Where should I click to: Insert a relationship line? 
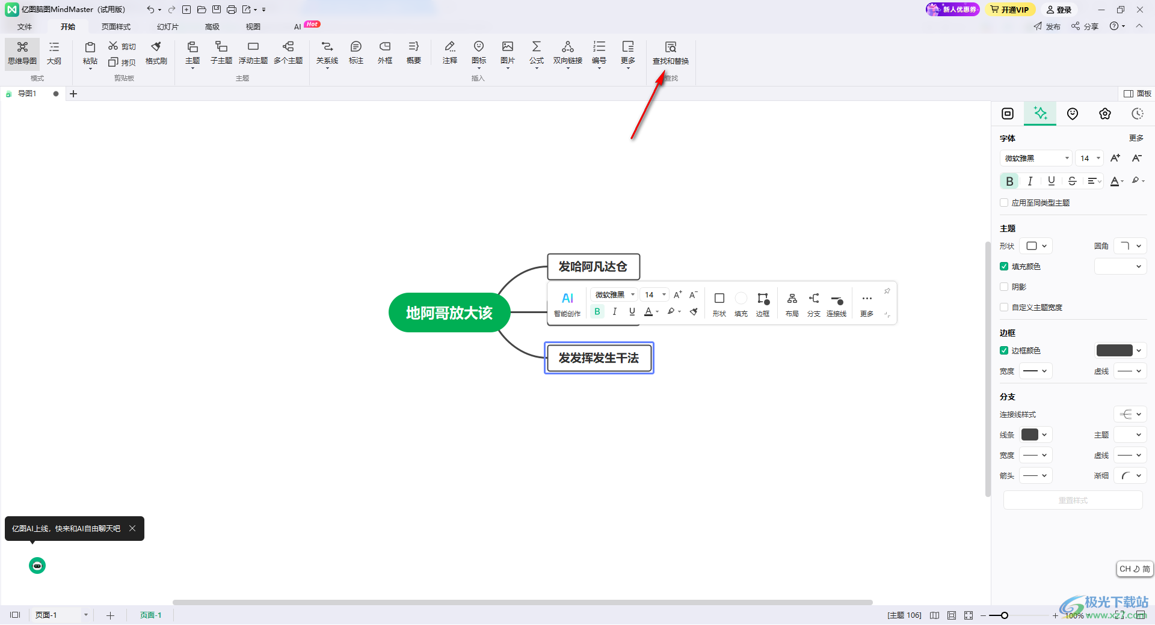tap(327, 53)
